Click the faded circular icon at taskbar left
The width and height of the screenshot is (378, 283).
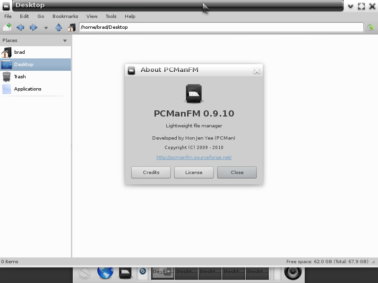(x=85, y=273)
